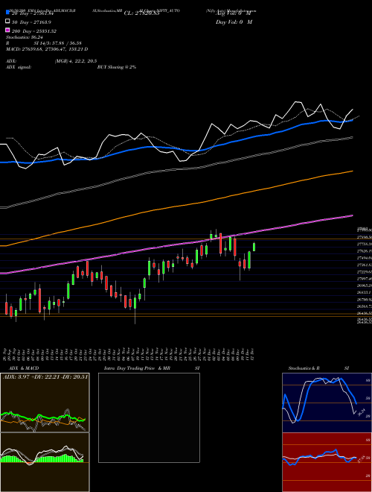Click the 'ADX: 3.97 +DY: 22.21 -DY: 20.51' readout

45,376
